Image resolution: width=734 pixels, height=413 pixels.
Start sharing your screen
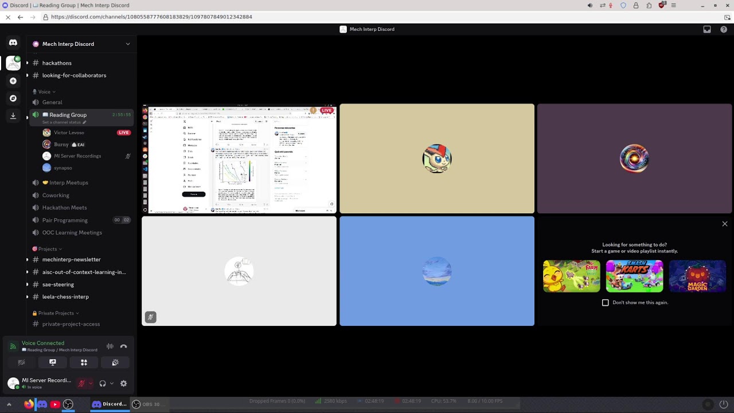point(53,363)
